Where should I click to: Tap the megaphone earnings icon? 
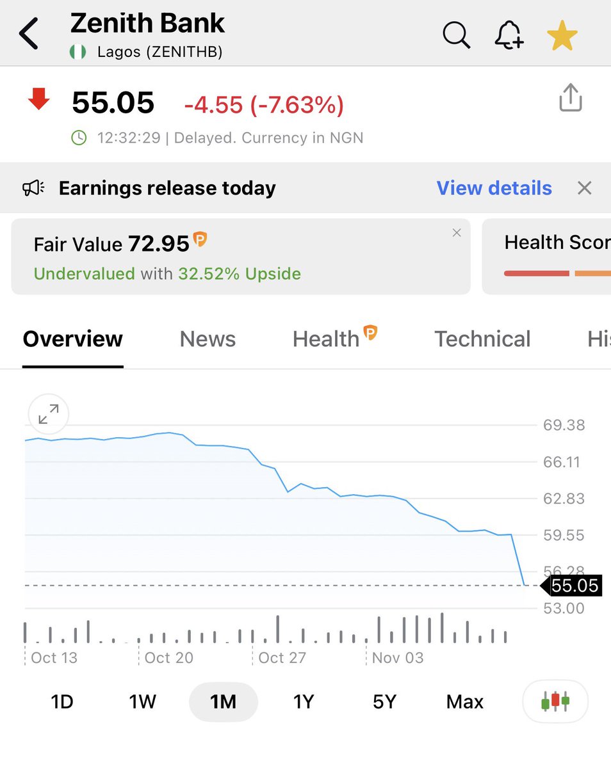click(x=34, y=188)
